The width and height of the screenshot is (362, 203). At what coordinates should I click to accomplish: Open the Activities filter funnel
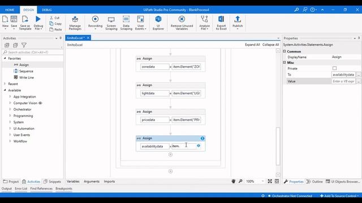click(x=24, y=45)
